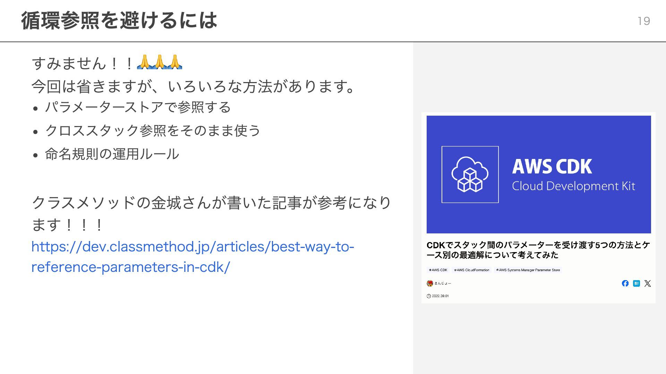Click the praying hands emoji
Viewport: 666px width, 374px height.
coord(159,62)
